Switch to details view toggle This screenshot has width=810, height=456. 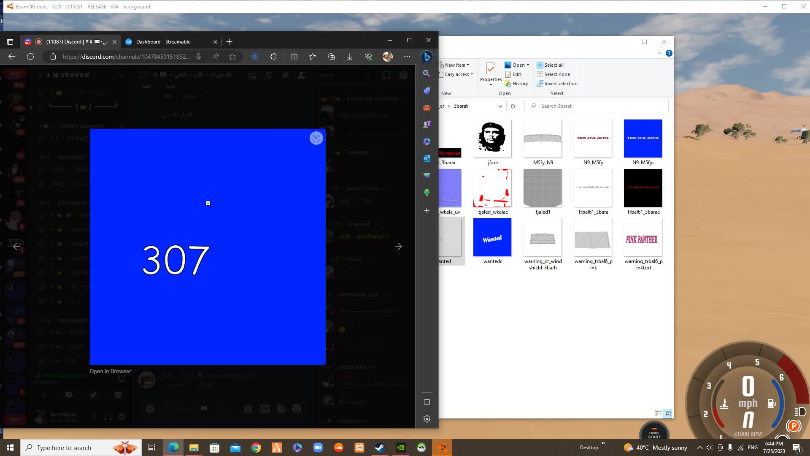click(x=658, y=413)
